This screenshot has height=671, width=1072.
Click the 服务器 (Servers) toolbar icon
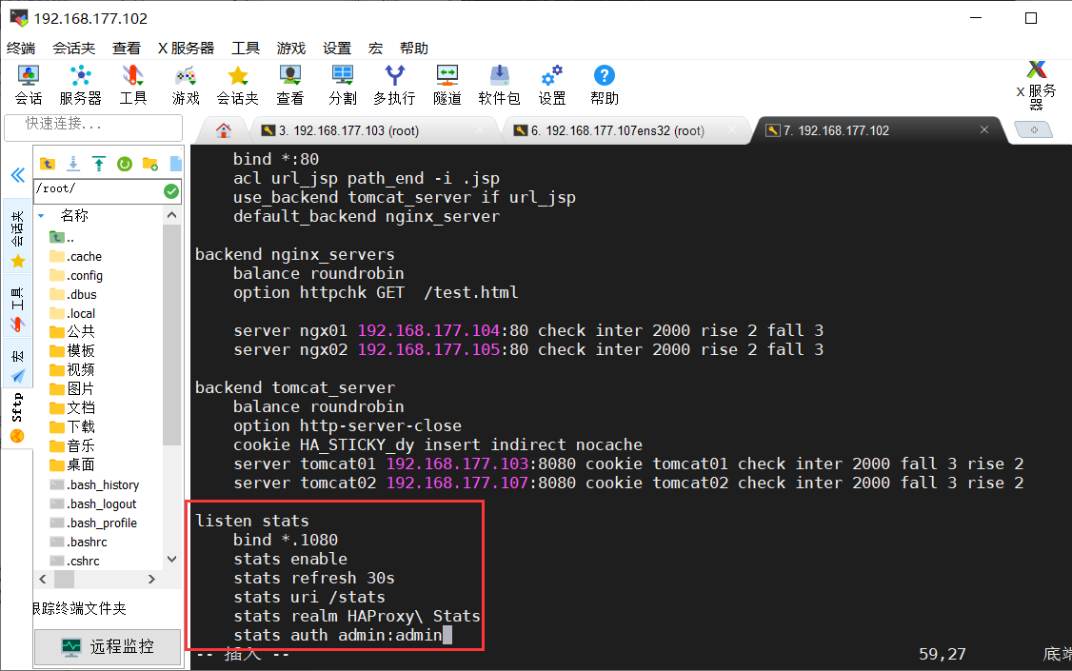(80, 85)
